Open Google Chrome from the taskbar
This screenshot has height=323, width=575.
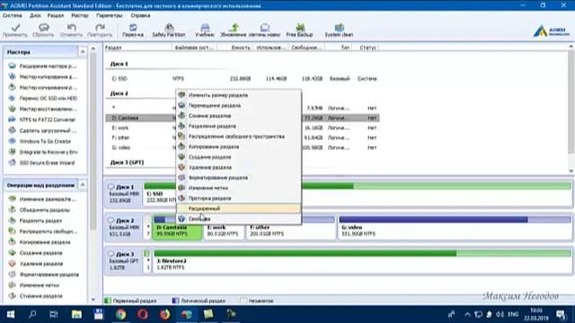click(x=120, y=314)
